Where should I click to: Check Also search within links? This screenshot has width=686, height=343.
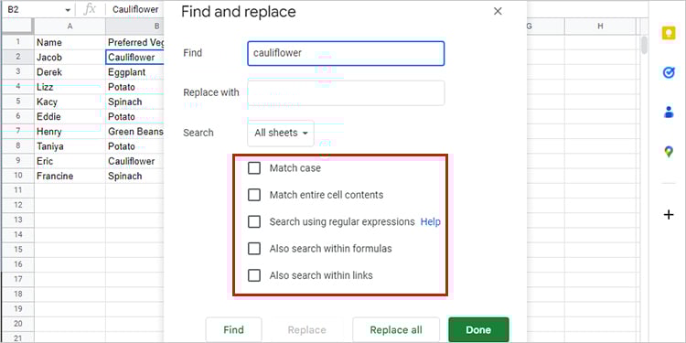coord(254,275)
